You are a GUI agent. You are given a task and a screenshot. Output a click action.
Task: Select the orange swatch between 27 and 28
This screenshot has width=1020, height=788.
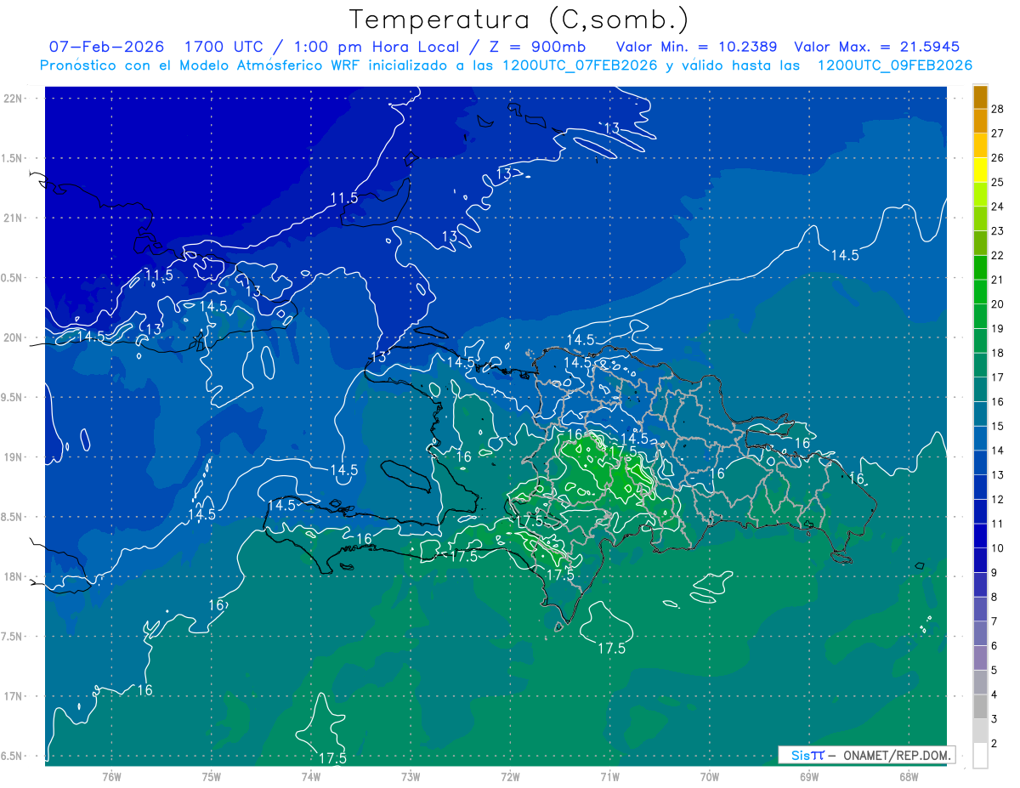tap(980, 121)
